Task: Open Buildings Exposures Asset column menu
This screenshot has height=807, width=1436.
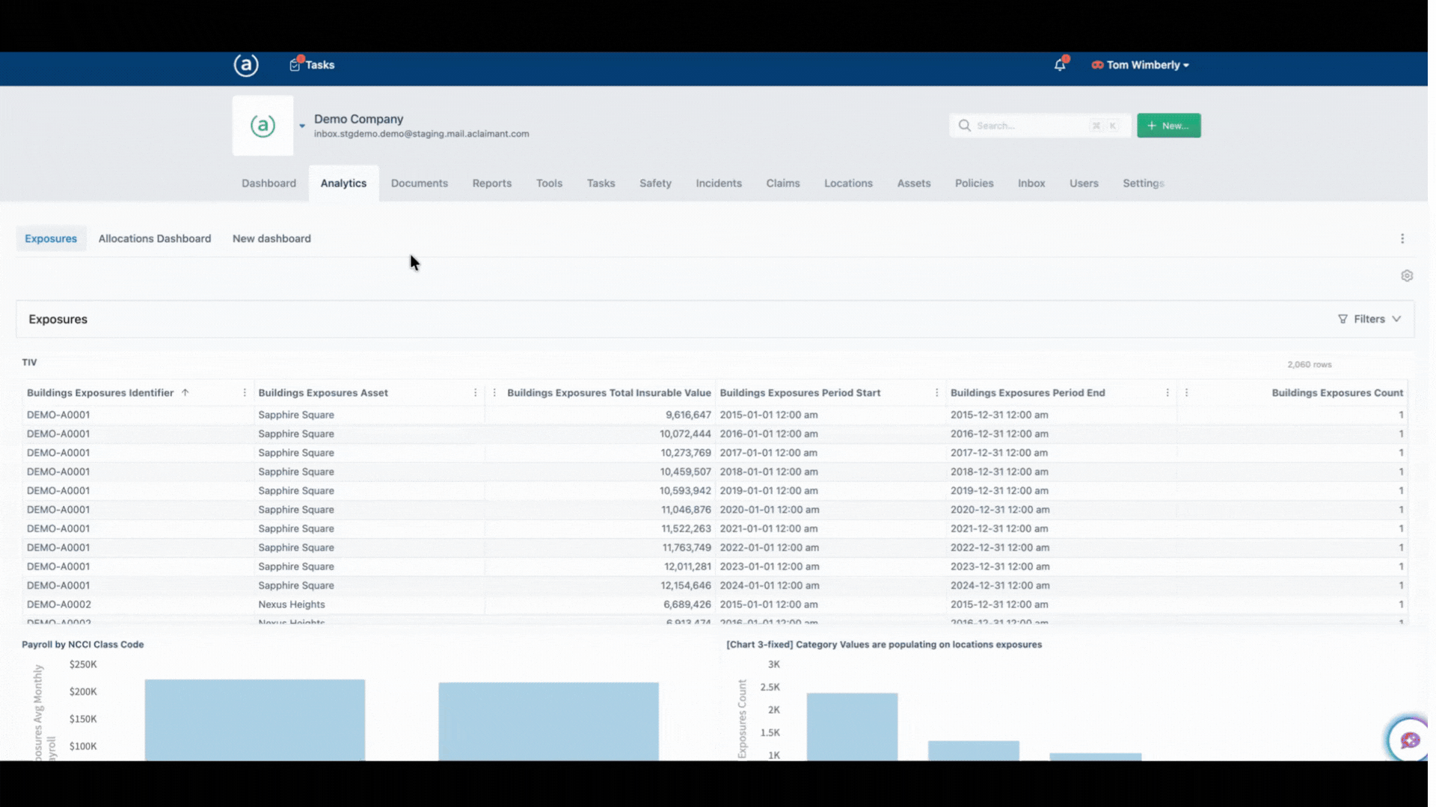Action: point(475,393)
